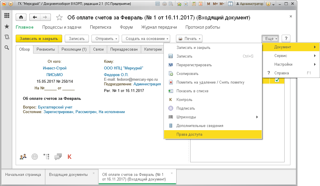Switch to the Реквизиты tab
320x186 pixels.
pos(46,49)
